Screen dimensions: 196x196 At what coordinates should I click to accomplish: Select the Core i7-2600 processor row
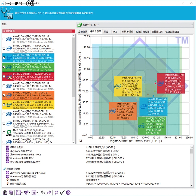[x=28, y=114]
